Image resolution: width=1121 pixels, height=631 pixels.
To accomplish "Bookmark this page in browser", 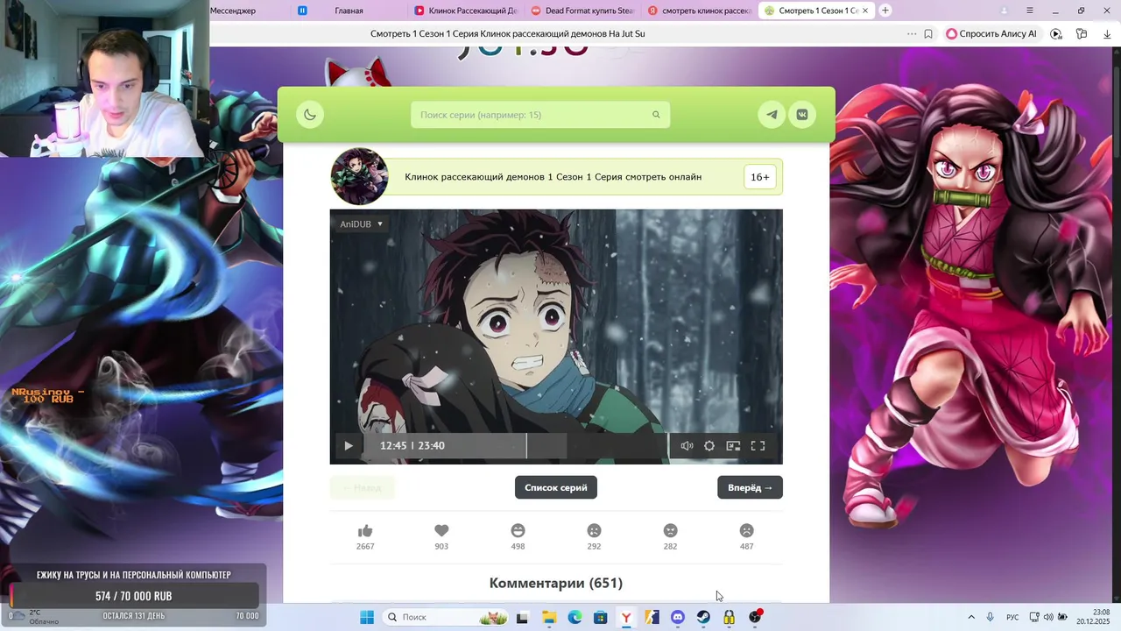I will [928, 34].
